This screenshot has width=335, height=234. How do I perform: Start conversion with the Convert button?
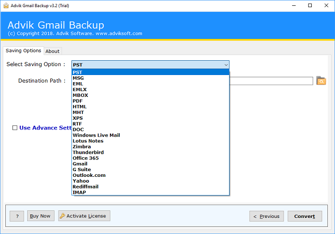tap(305, 216)
